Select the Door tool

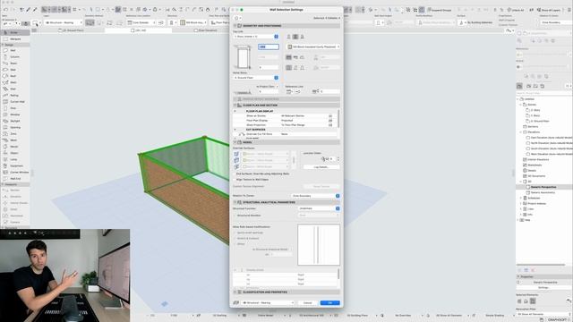pyautogui.click(x=14, y=108)
